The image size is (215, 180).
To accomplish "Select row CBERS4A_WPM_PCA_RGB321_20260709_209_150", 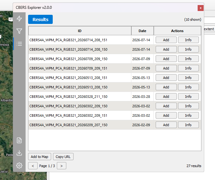I will [115, 59].
